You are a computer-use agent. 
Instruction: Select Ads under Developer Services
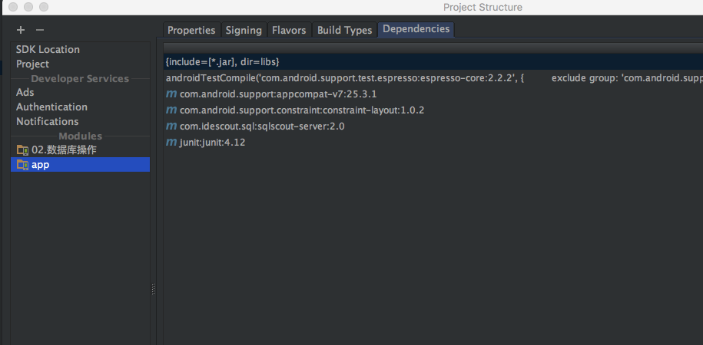point(25,92)
